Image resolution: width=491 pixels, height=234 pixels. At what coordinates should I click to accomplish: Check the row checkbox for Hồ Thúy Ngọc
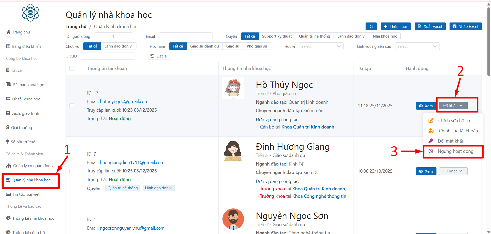[72, 106]
